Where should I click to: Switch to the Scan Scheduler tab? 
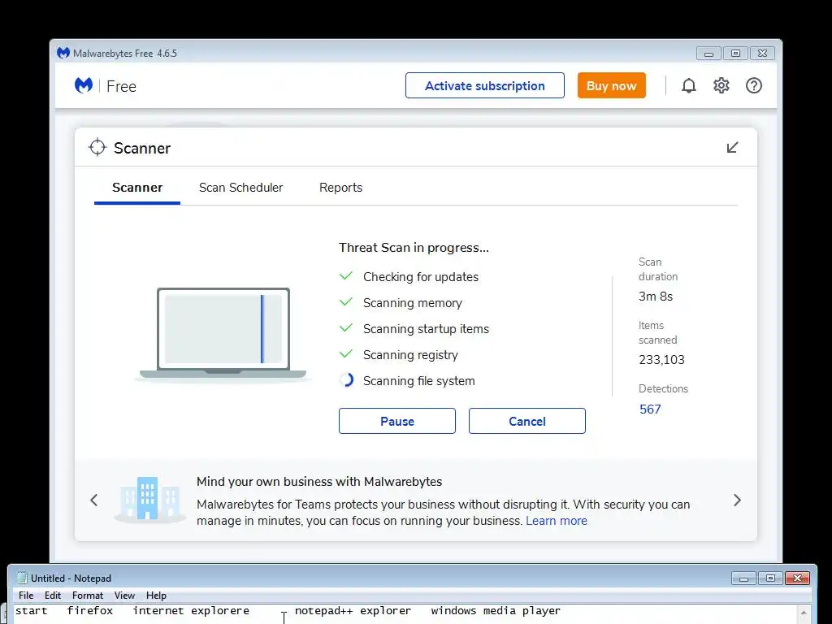tap(240, 188)
